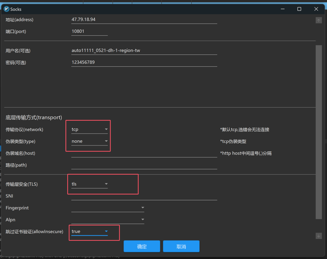Viewport: 327px width, 259px height.
Task: Click the 确定 confirm button
Action: pyautogui.click(x=142, y=247)
